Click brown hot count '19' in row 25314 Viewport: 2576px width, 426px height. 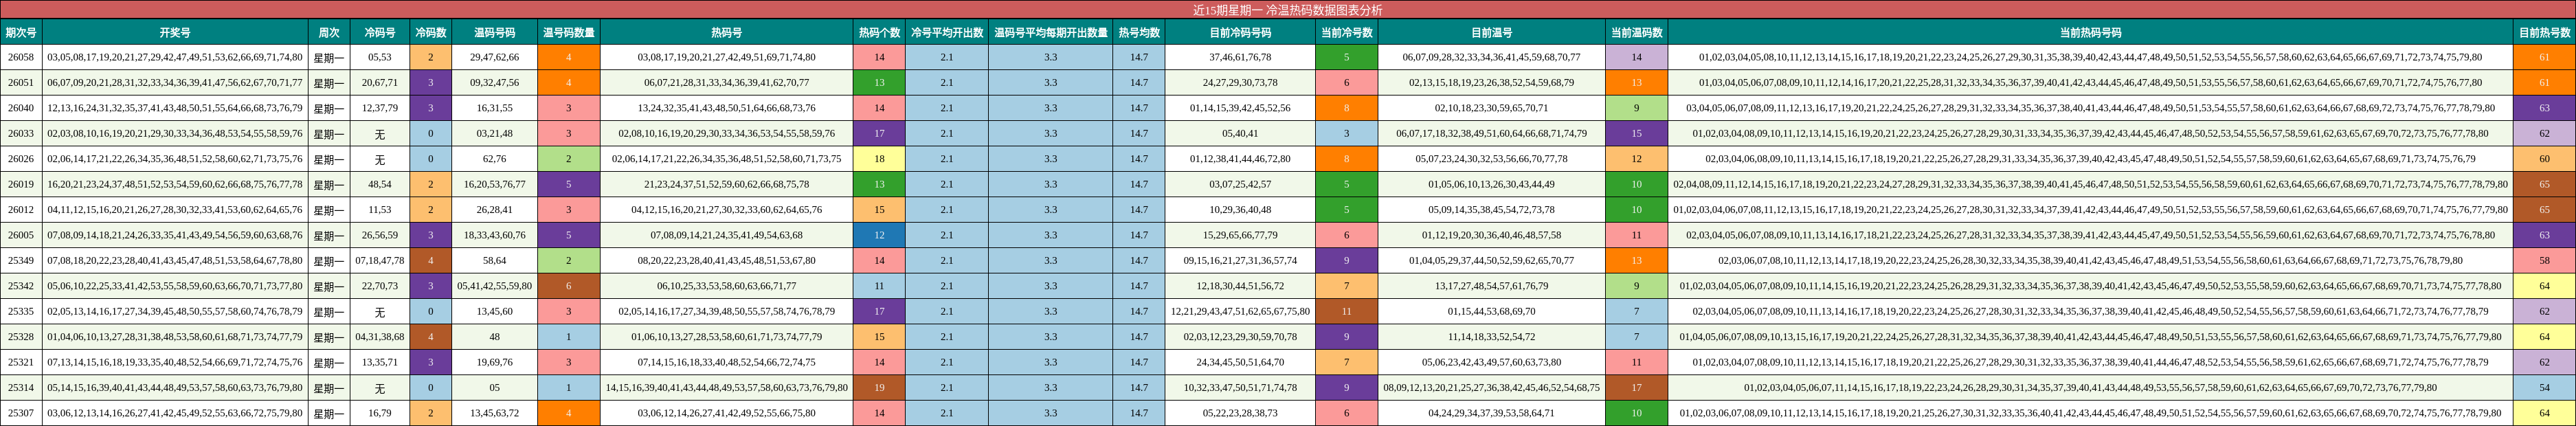point(879,387)
